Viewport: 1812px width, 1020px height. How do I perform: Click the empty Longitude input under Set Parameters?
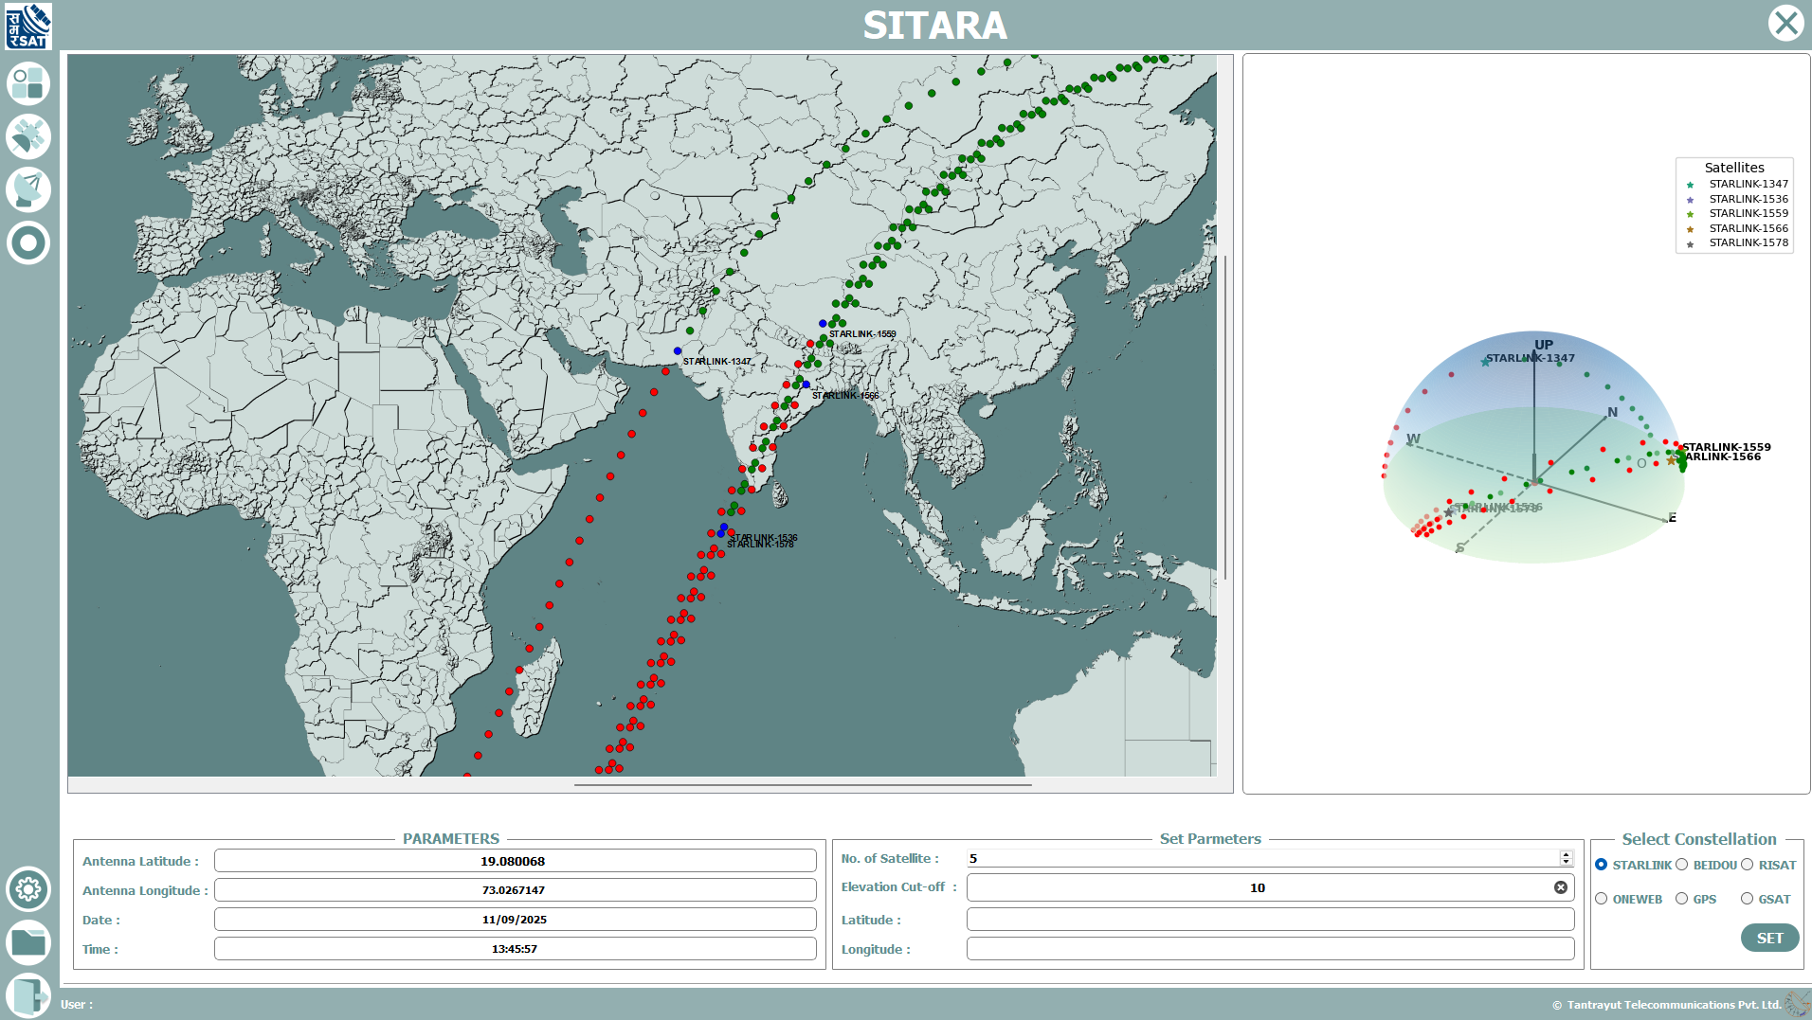tap(1270, 949)
